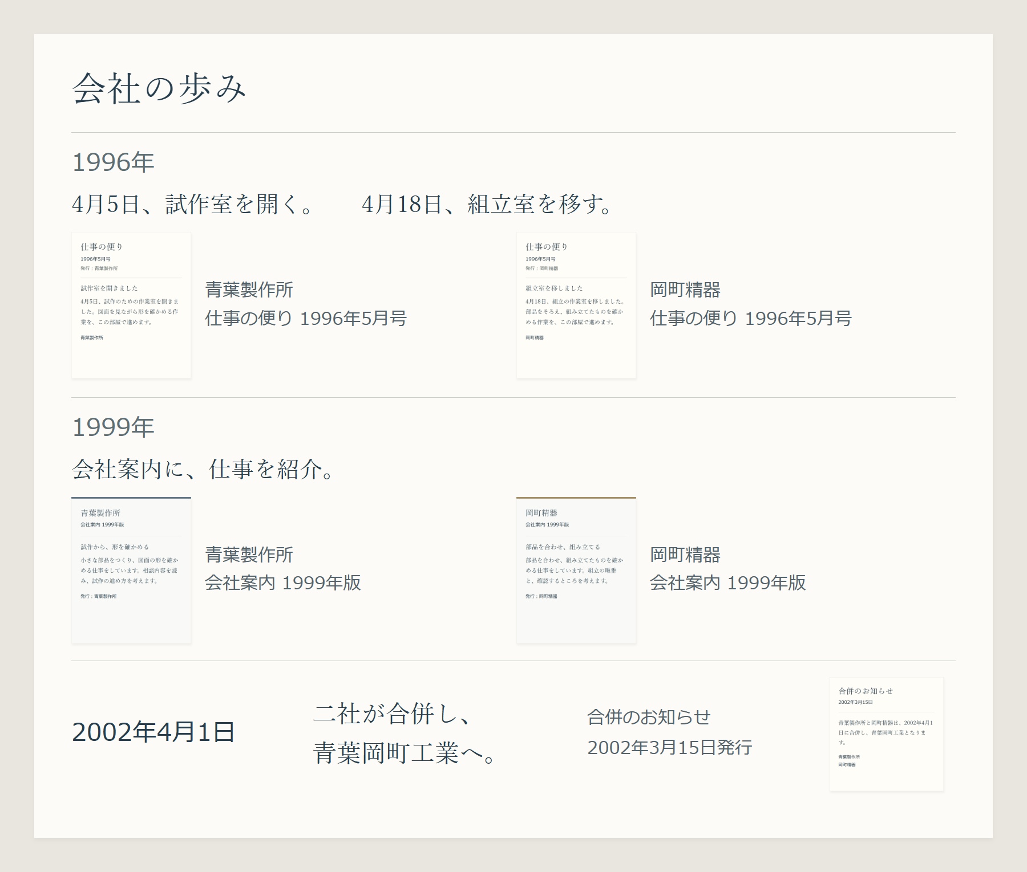Click the text 4月5日、試作室を開く。
This screenshot has width=1027, height=872.
193,204
